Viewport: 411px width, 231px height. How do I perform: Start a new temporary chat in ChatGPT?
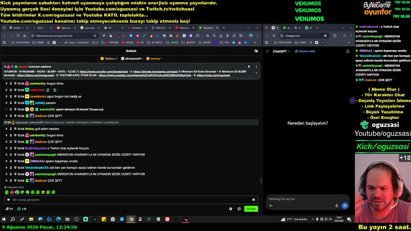pyautogui.click(x=348, y=51)
